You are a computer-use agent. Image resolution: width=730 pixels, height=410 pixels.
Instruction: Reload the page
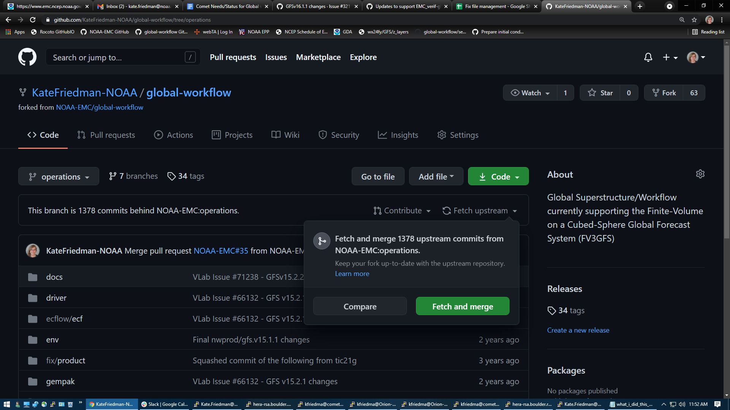(33, 20)
